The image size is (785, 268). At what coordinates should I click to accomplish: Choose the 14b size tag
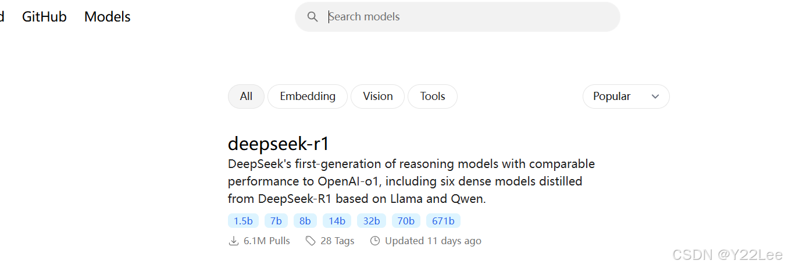(337, 221)
